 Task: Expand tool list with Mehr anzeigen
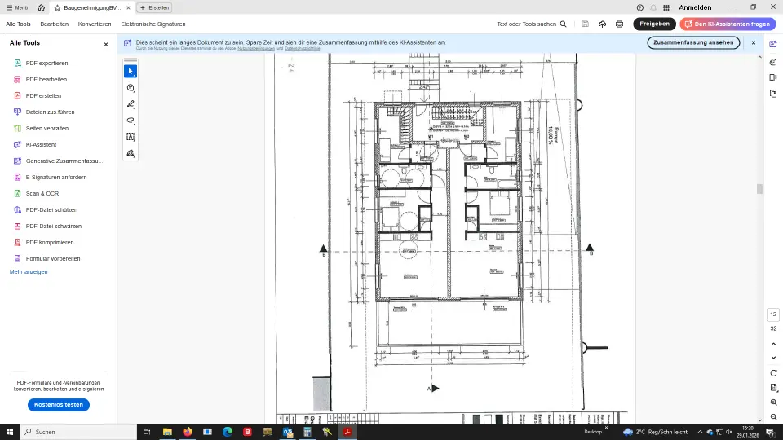tap(29, 271)
